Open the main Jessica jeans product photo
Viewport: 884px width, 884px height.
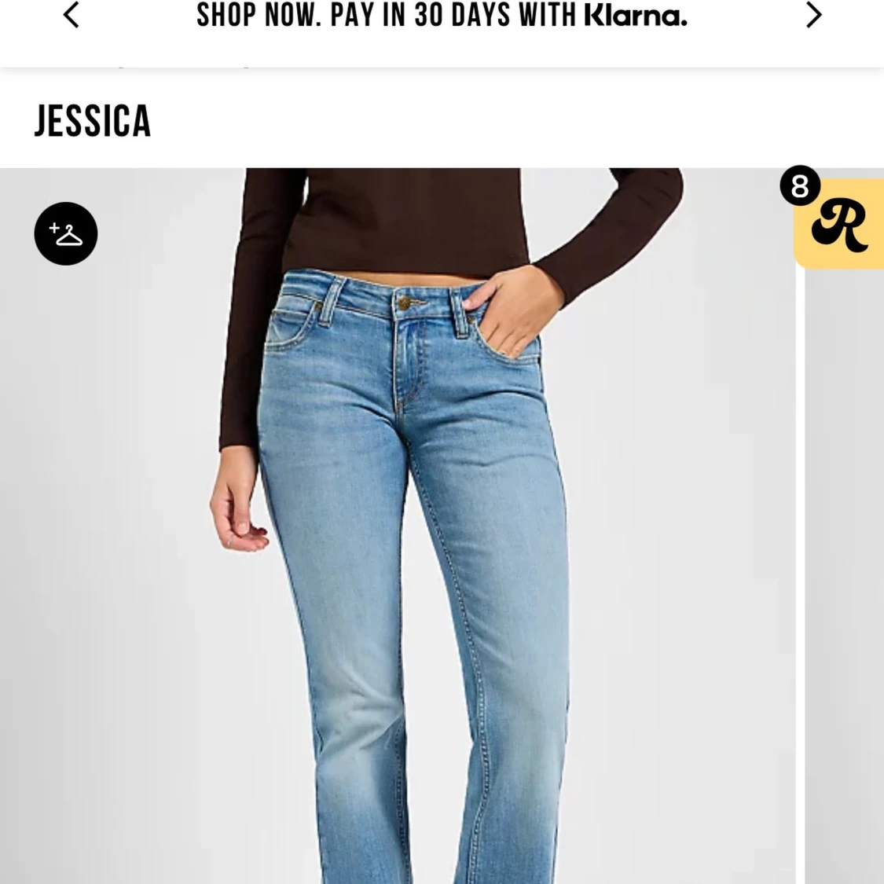click(398, 526)
